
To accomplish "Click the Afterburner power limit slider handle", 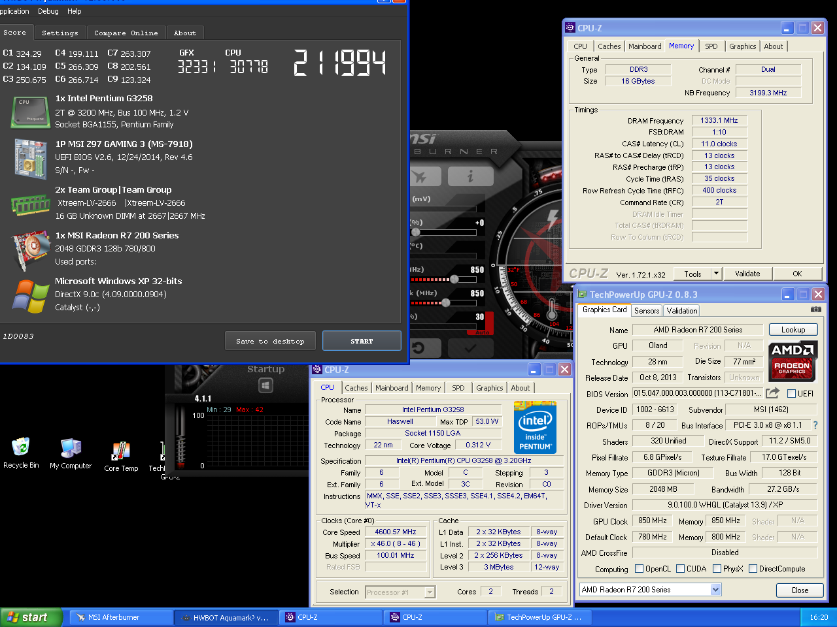I will point(416,232).
